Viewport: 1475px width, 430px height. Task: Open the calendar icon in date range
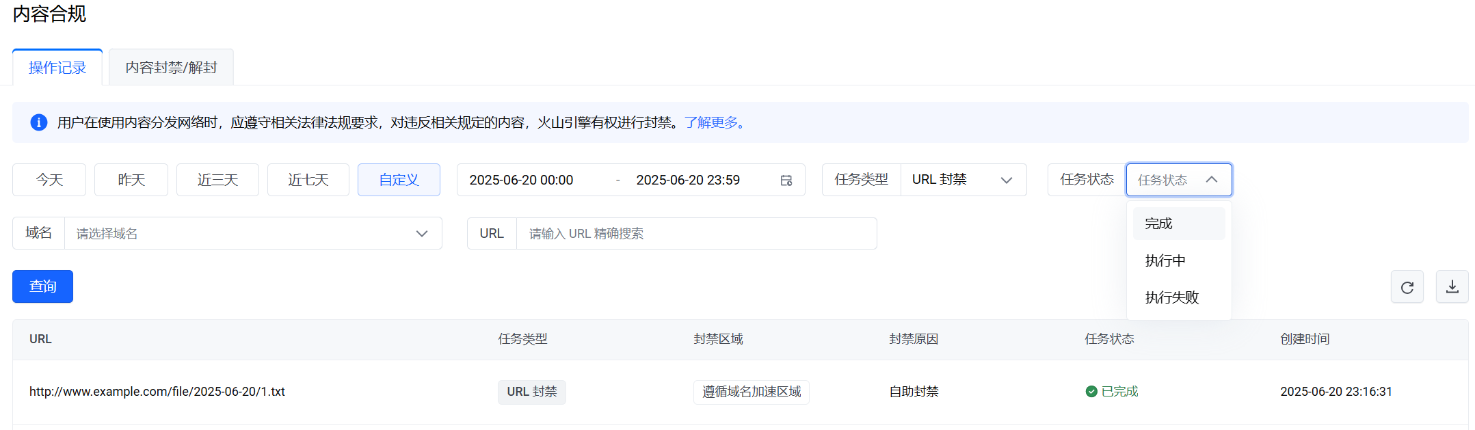[x=786, y=180]
